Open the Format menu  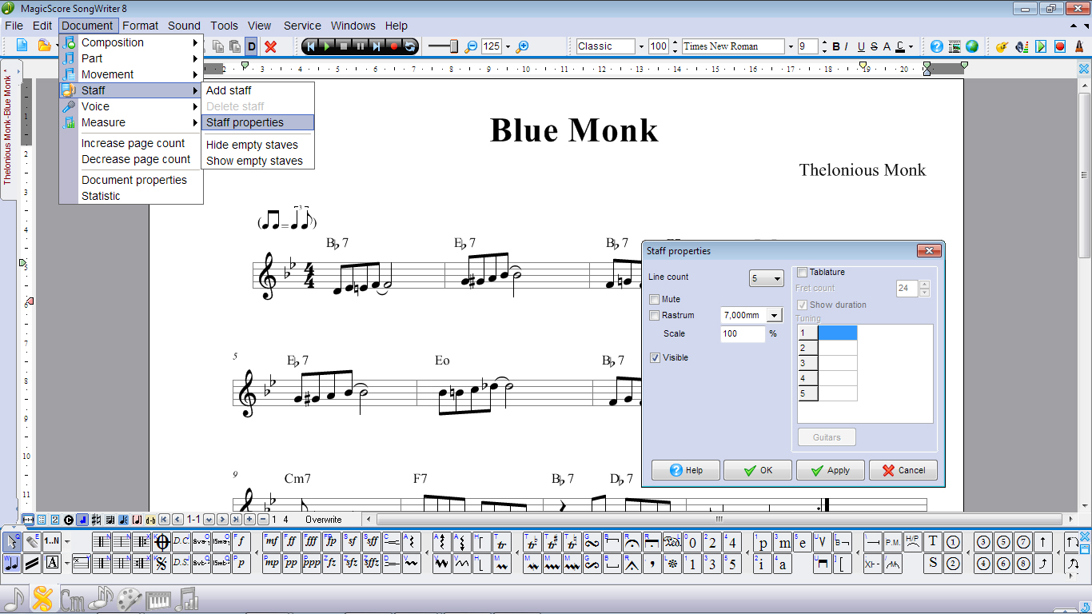click(141, 26)
